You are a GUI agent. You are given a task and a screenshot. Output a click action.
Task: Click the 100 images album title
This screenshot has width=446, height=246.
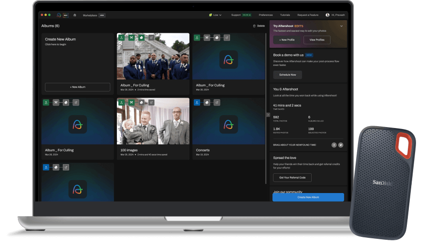[129, 150]
